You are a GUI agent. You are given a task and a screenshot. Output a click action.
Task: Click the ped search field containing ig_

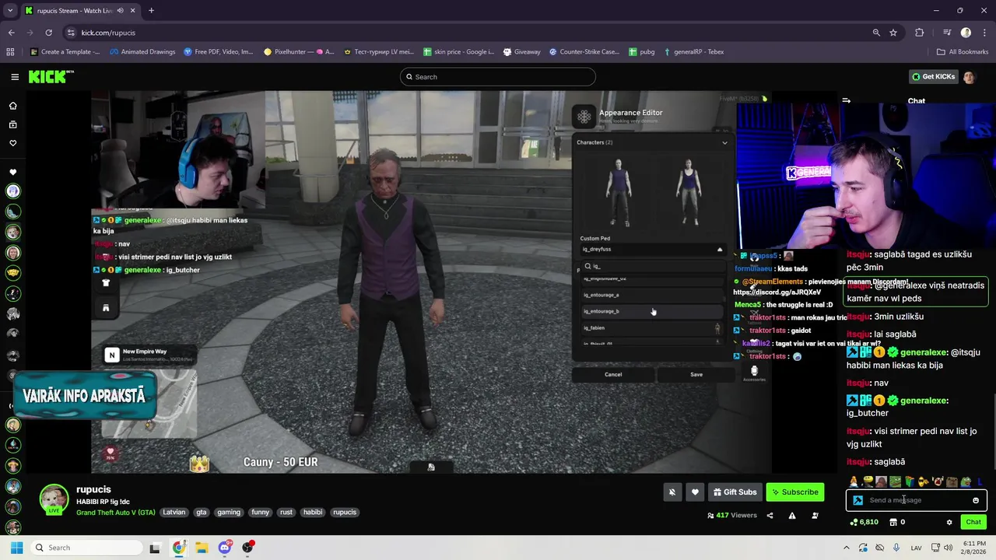point(652,266)
